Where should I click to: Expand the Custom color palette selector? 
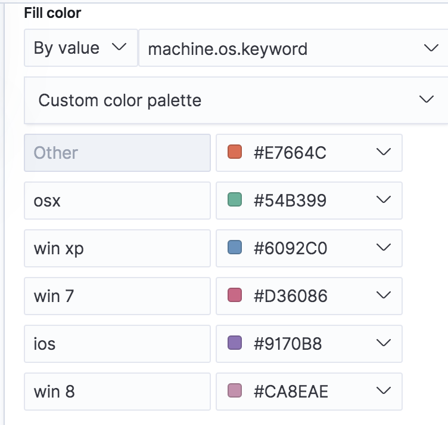[235, 100]
